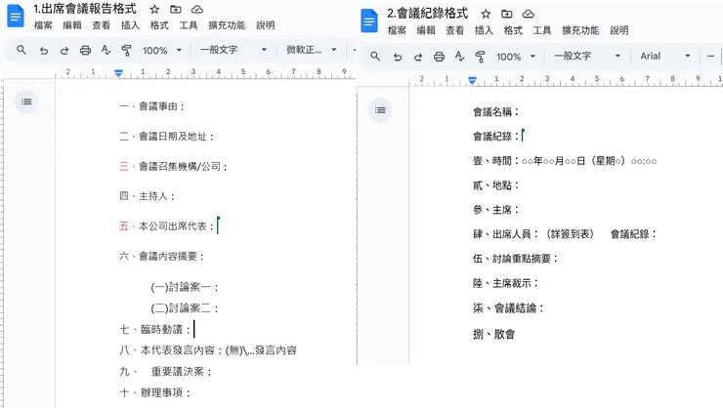Open 工具 menu in left document

click(189, 25)
